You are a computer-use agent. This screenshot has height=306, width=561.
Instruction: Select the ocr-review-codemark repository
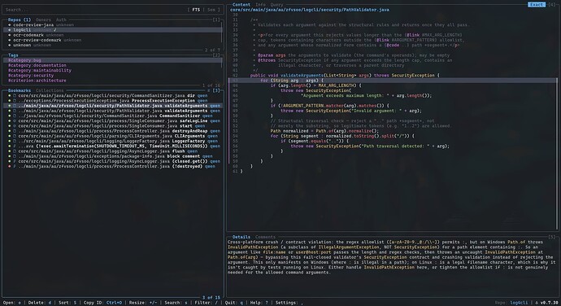(x=113, y=40)
